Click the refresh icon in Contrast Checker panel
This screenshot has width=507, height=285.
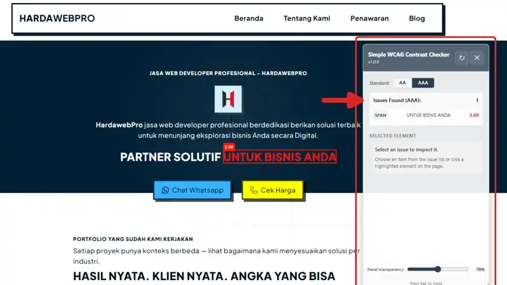tap(462, 58)
